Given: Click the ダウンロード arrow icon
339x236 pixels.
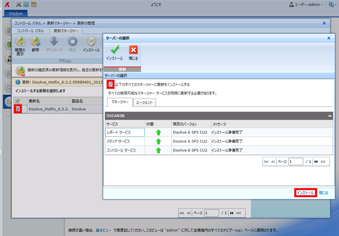Looking at the screenshot, I should 54,41.
